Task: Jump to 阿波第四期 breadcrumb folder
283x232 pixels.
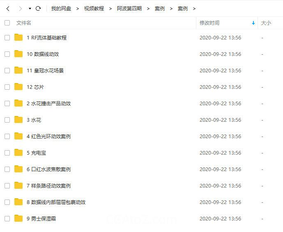Action: click(129, 8)
